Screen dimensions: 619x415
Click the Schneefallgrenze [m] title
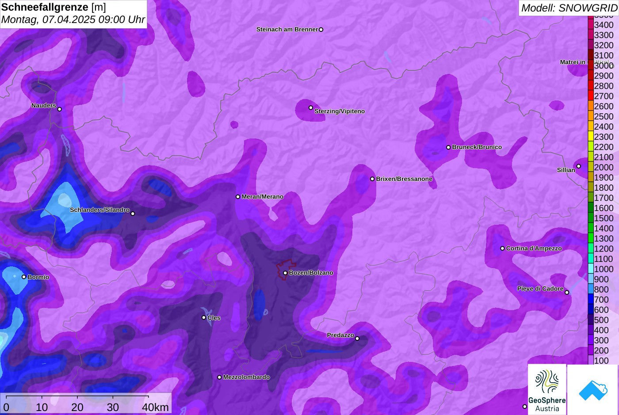[x=53, y=7]
